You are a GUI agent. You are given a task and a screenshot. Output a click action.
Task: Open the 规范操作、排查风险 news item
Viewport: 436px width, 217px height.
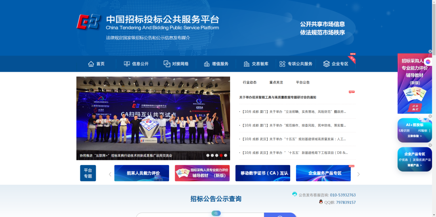click(293, 125)
